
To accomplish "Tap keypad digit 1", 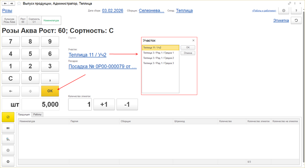I will pos(11,66).
